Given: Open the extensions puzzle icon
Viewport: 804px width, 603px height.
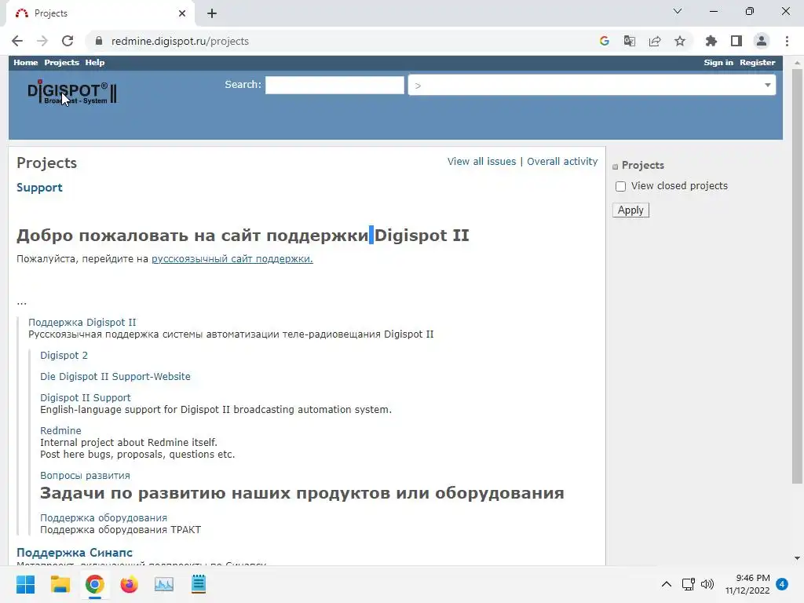Looking at the screenshot, I should (x=711, y=41).
